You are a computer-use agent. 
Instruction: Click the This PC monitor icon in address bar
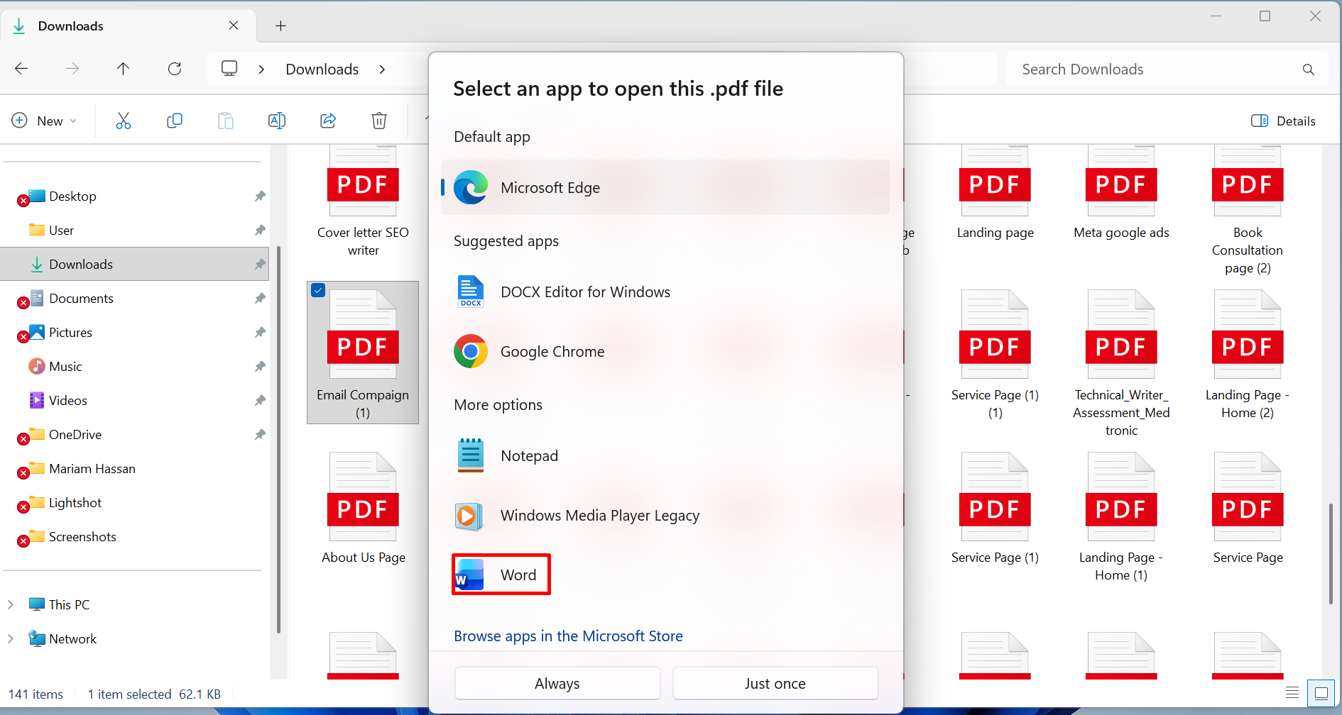click(x=229, y=69)
